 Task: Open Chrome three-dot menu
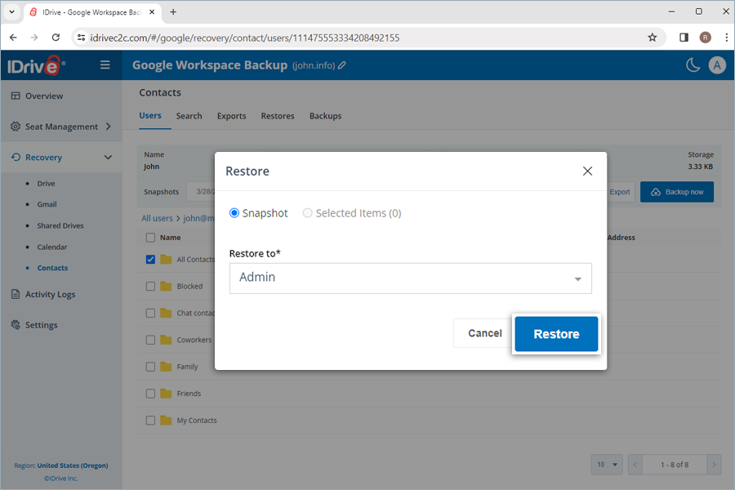[x=727, y=38]
